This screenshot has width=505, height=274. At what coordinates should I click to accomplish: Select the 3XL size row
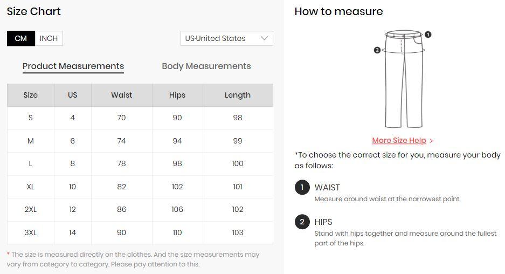140,232
